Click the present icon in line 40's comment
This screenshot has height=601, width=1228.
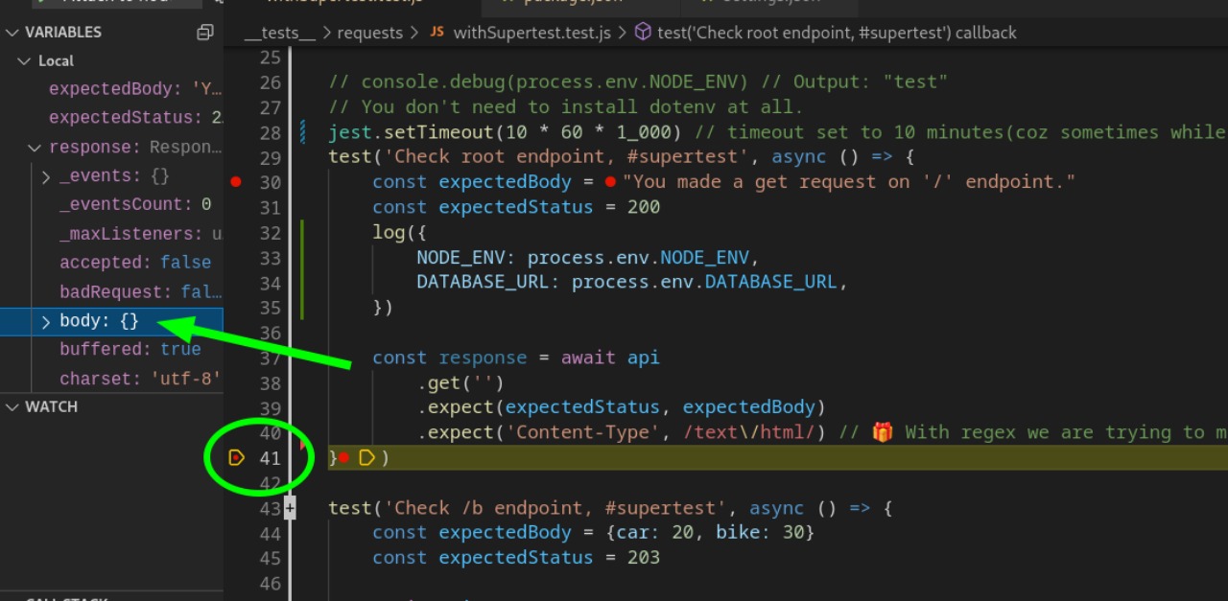coord(883,432)
